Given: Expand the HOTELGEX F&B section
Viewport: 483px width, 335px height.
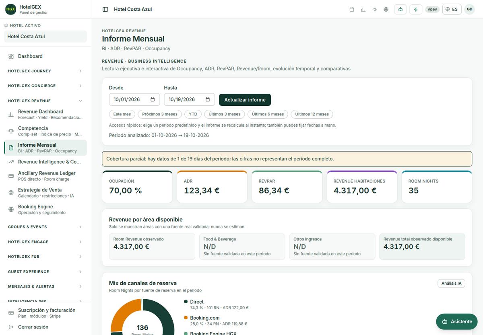Looking at the screenshot, I should tap(45, 257).
